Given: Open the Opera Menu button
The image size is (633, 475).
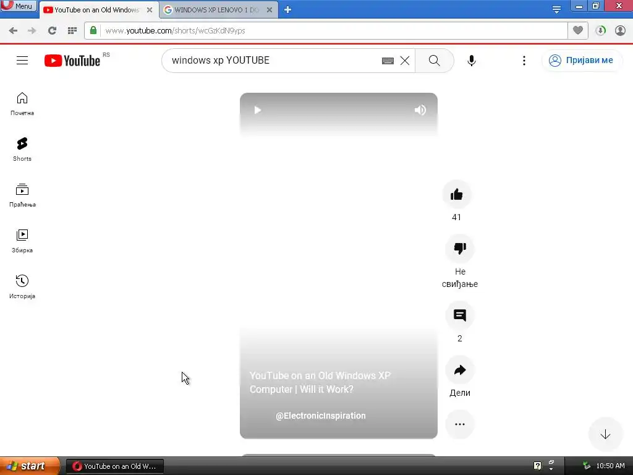Looking at the screenshot, I should point(19,6).
